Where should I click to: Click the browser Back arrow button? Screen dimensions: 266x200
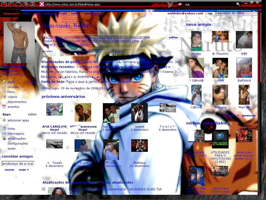4,4
